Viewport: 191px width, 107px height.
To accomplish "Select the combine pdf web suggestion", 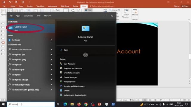I will (18, 70).
